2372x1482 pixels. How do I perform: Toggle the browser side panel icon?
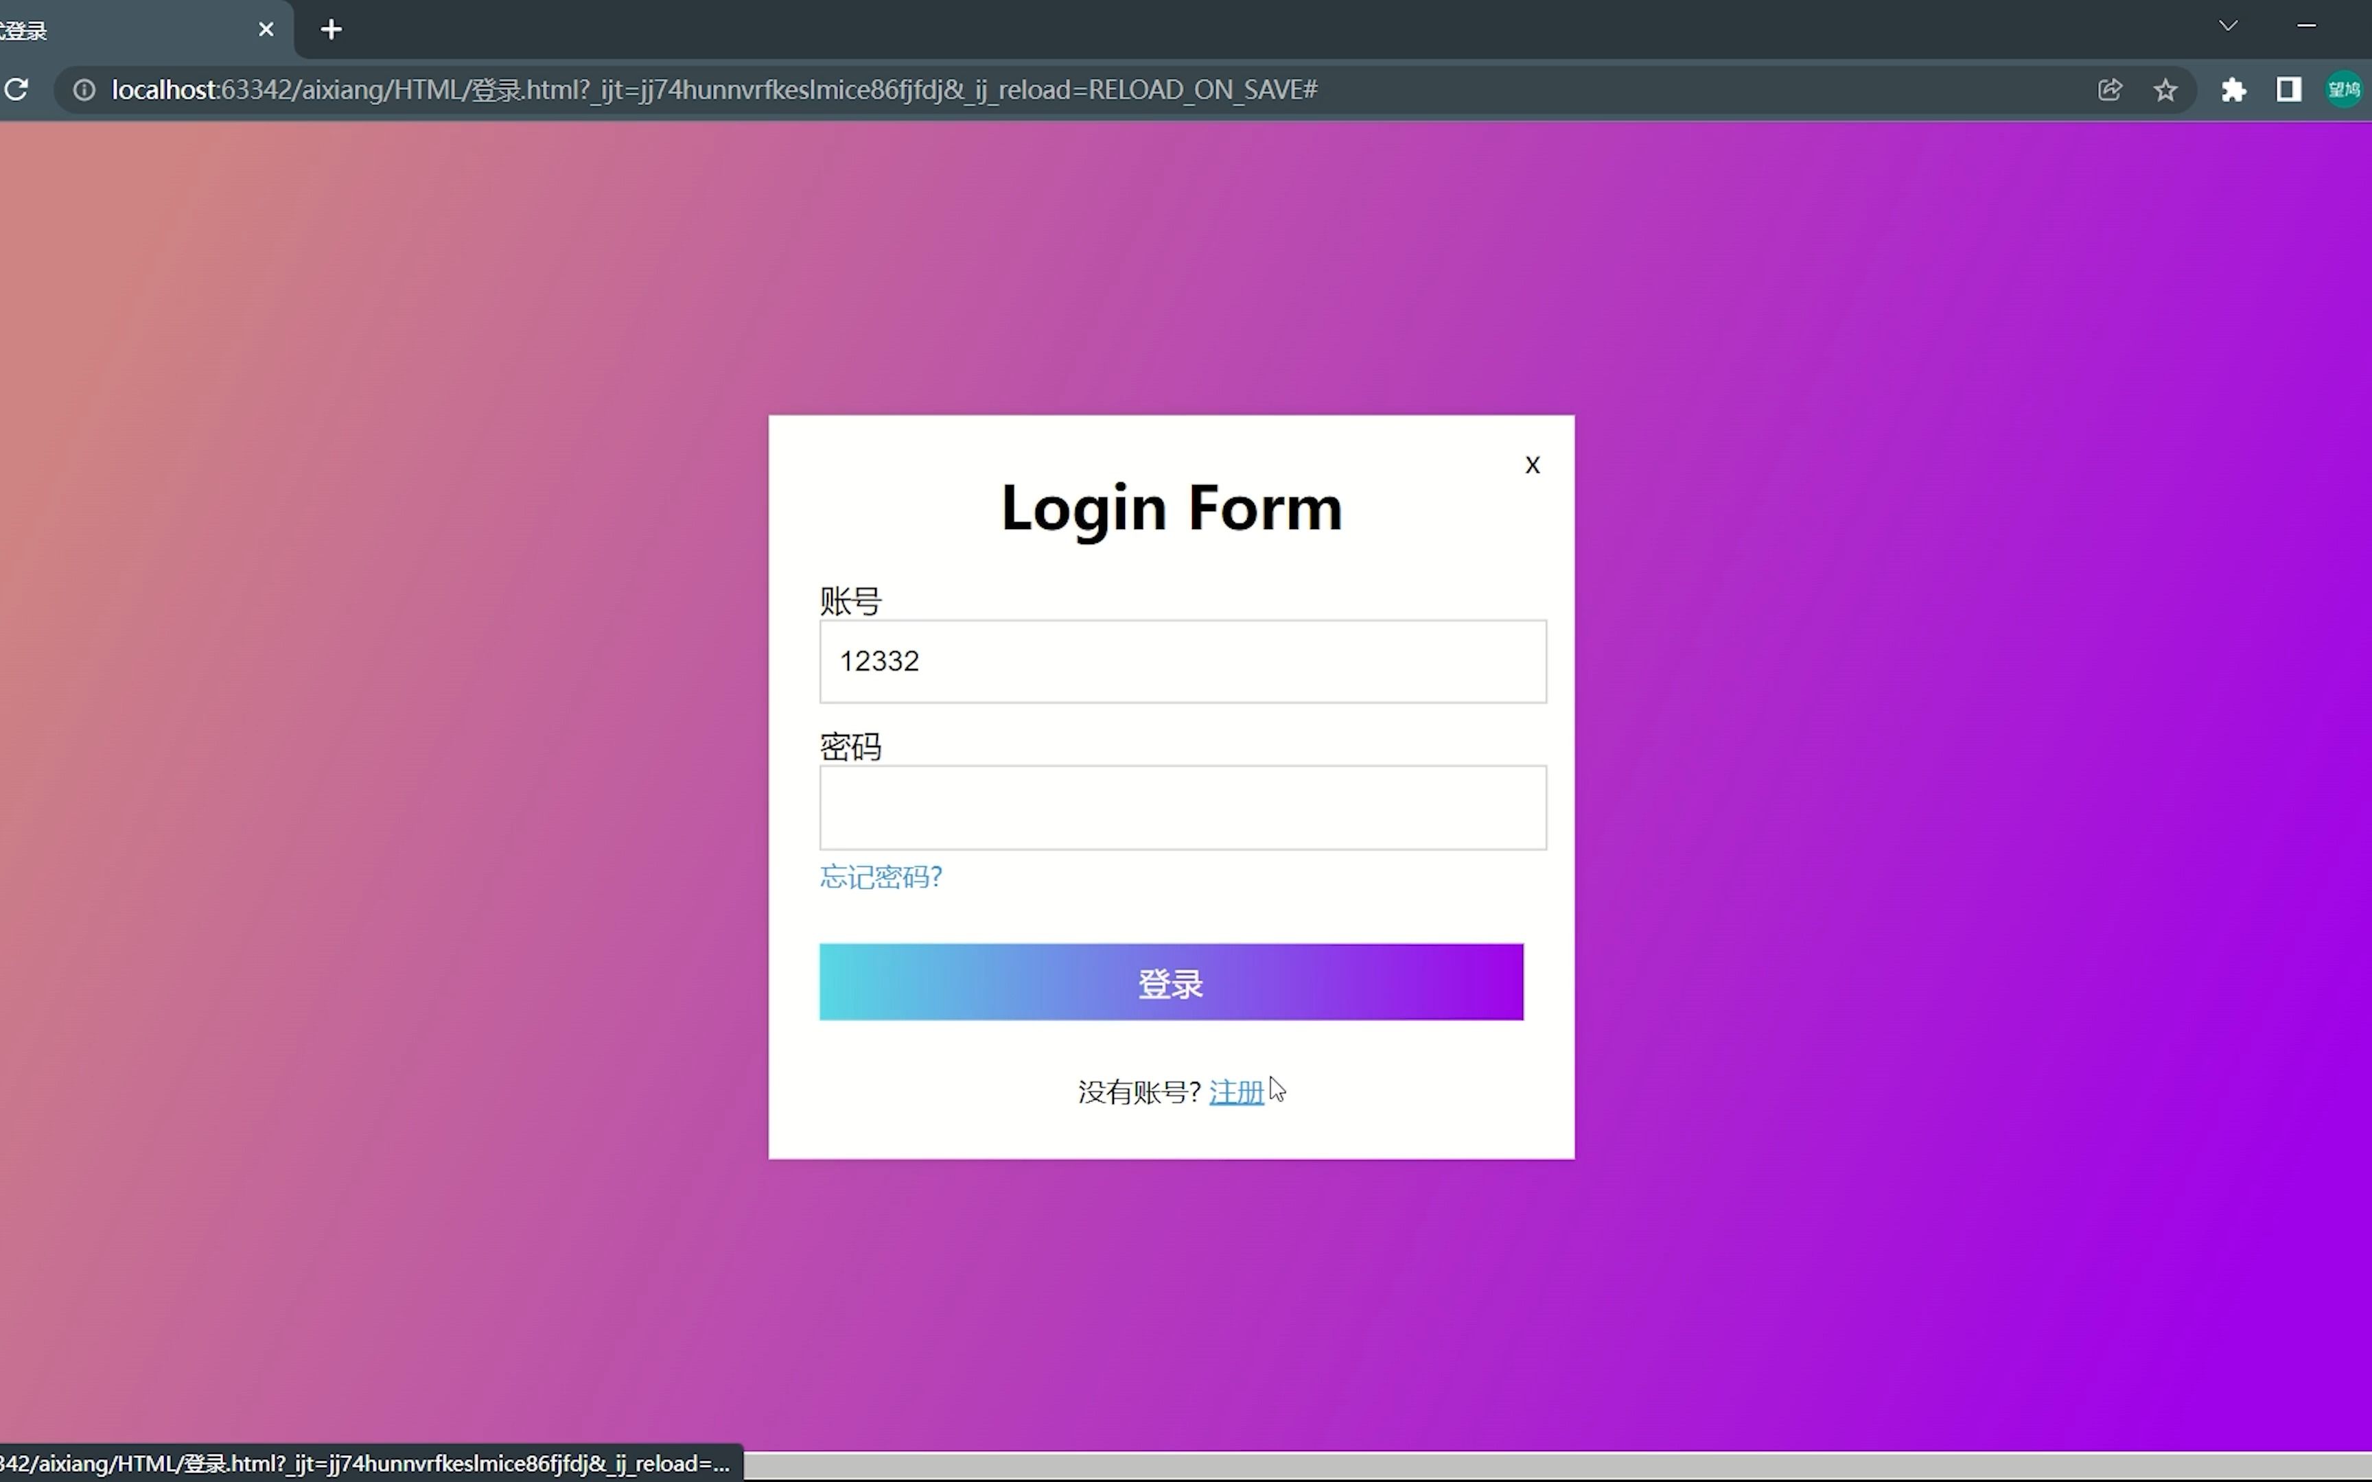point(2289,90)
